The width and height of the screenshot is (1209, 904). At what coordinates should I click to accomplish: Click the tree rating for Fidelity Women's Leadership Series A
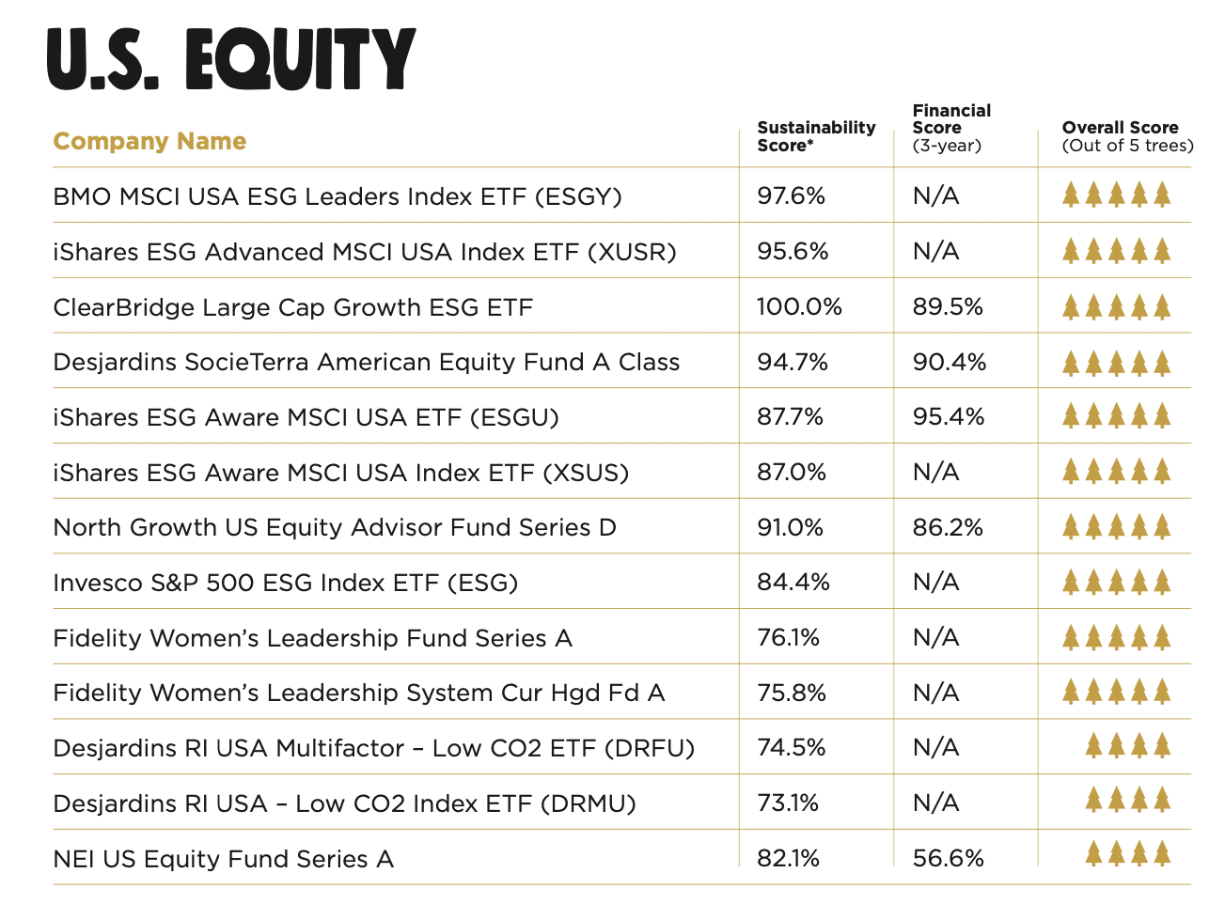pyautogui.click(x=1116, y=638)
